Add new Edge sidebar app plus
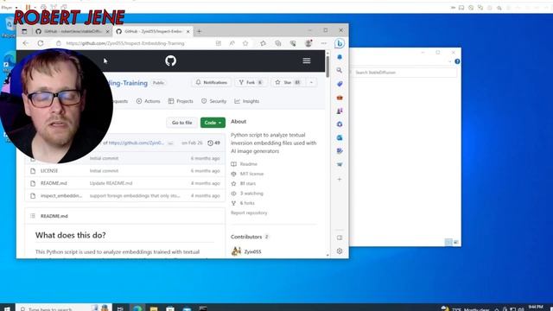Screen dimensions: 553x311 click(340, 179)
